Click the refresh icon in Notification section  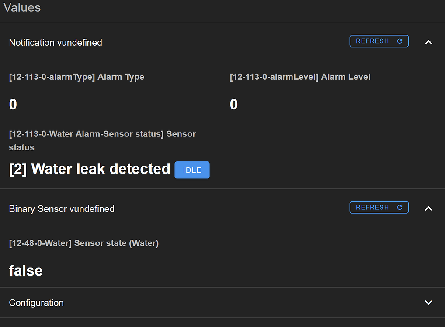[x=400, y=41]
